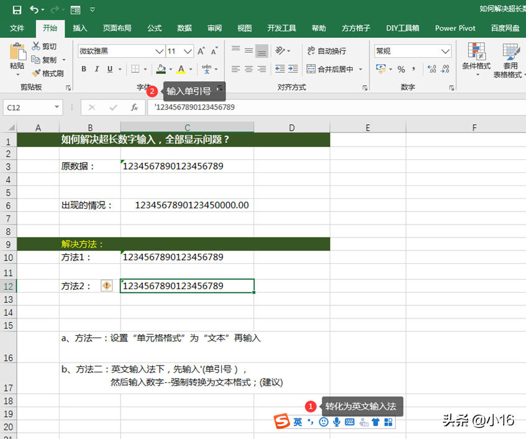The height and width of the screenshot is (439, 526).
Task: Open number format dialog launcher
Action: [451, 88]
